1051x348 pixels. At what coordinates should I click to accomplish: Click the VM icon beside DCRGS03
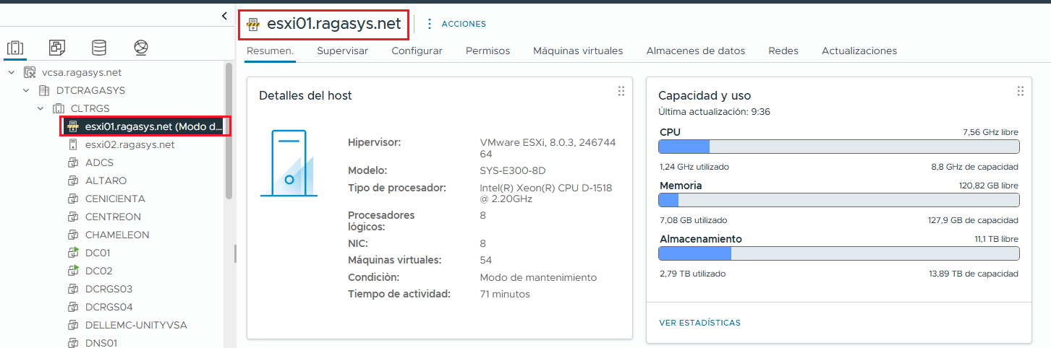(73, 289)
